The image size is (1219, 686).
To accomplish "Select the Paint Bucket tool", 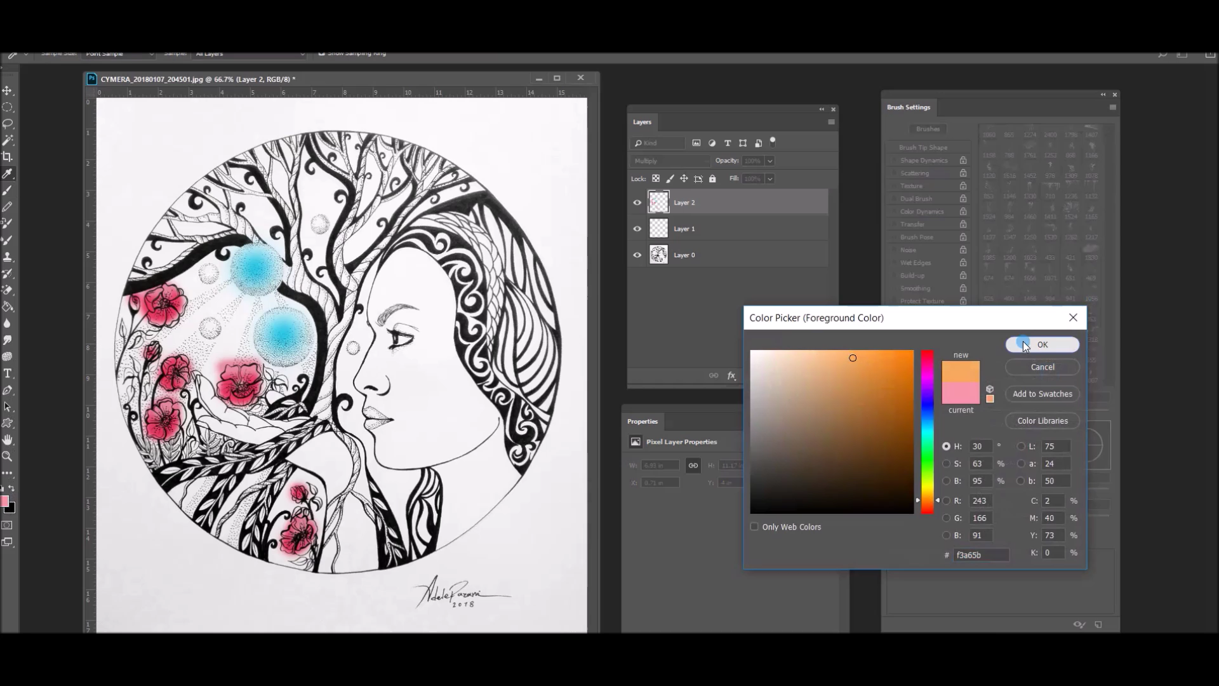I will point(8,307).
